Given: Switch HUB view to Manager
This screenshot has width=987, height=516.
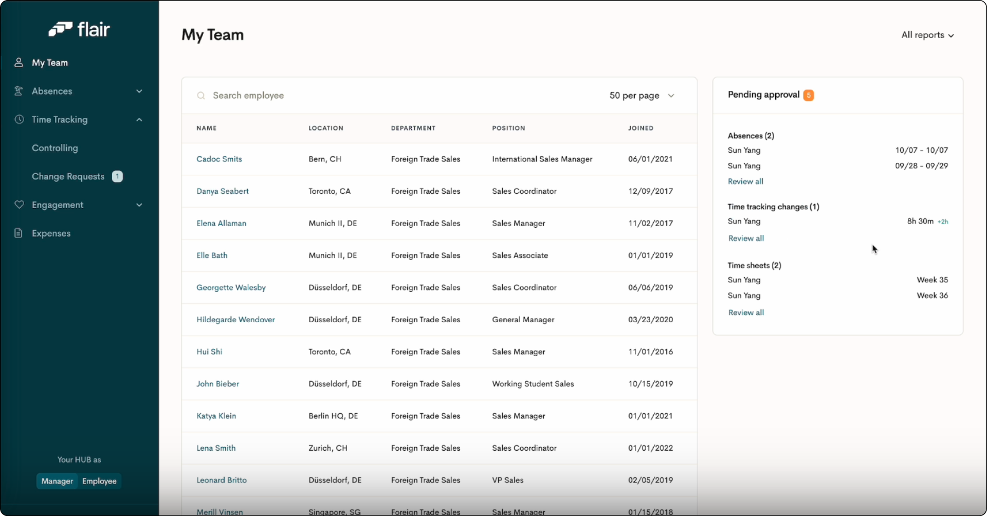Looking at the screenshot, I should click(57, 481).
